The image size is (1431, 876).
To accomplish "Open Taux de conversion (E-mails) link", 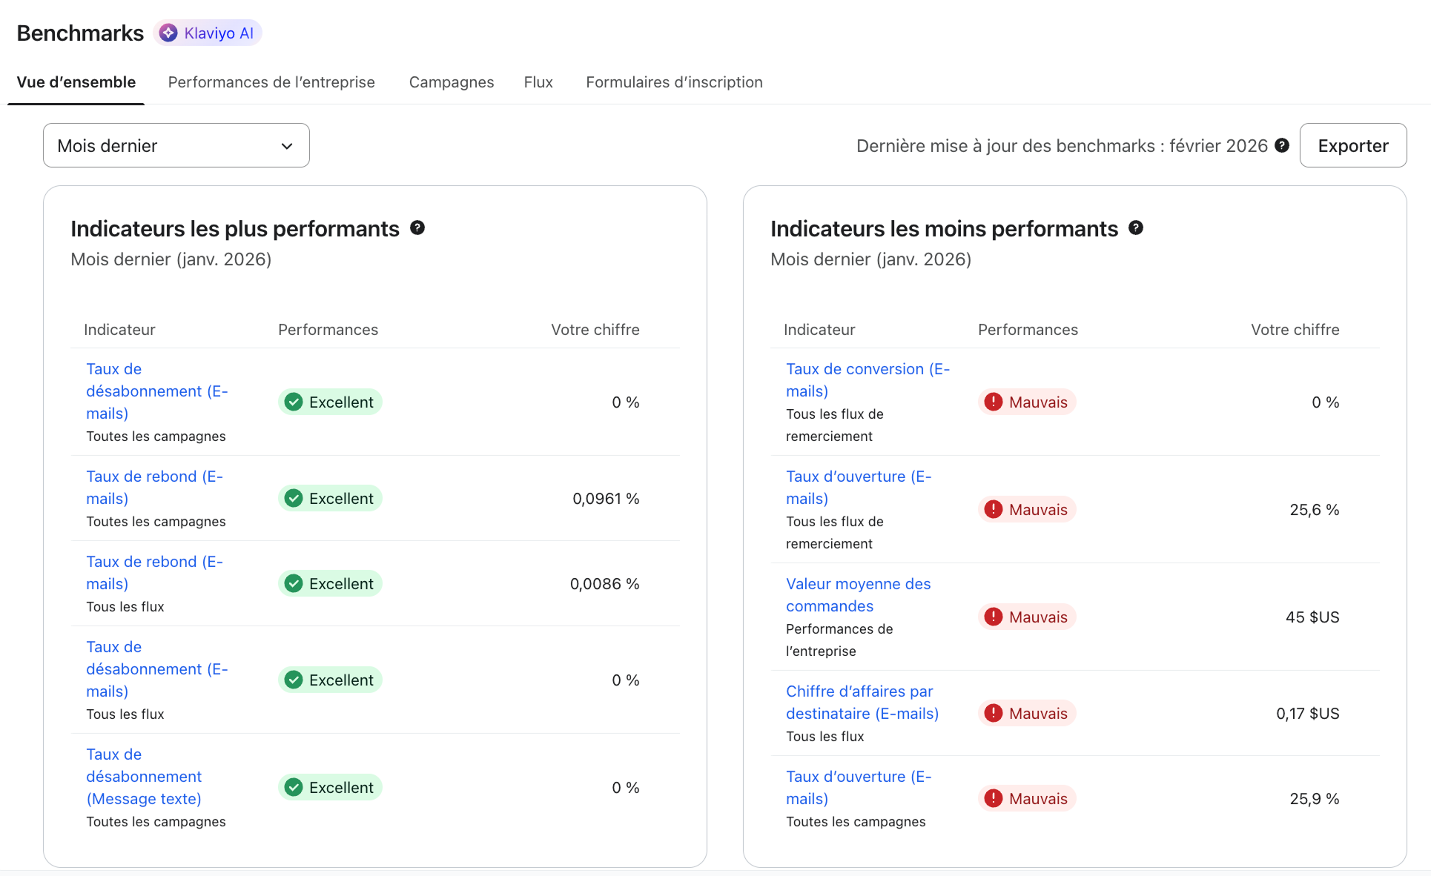I will point(867,379).
